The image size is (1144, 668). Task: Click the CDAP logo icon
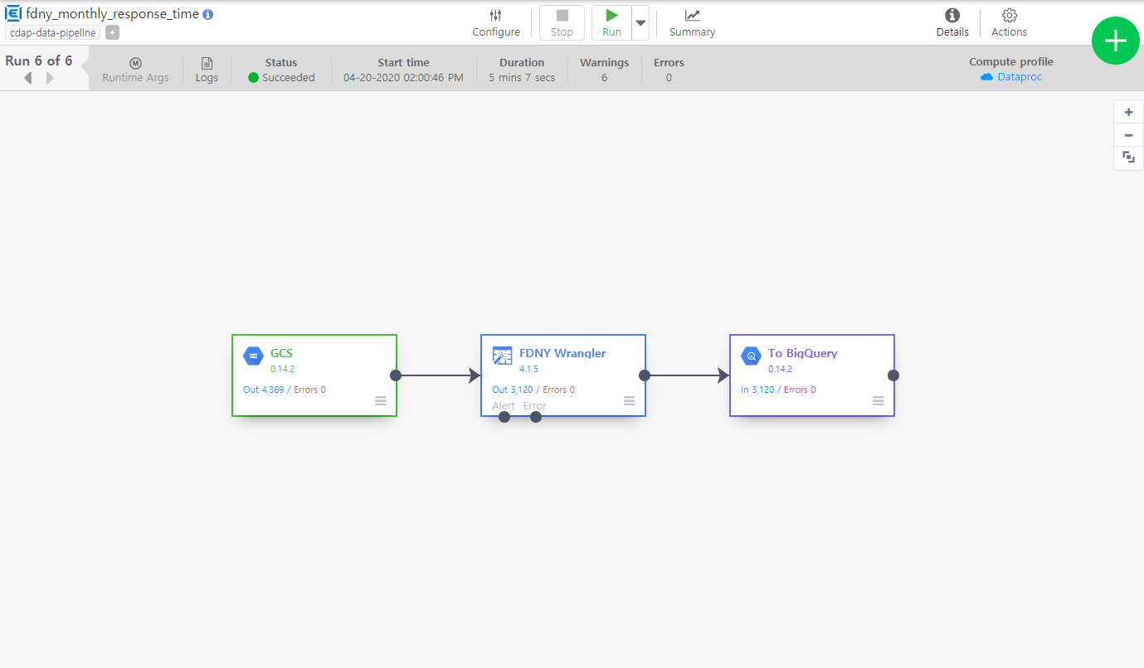pos(13,14)
